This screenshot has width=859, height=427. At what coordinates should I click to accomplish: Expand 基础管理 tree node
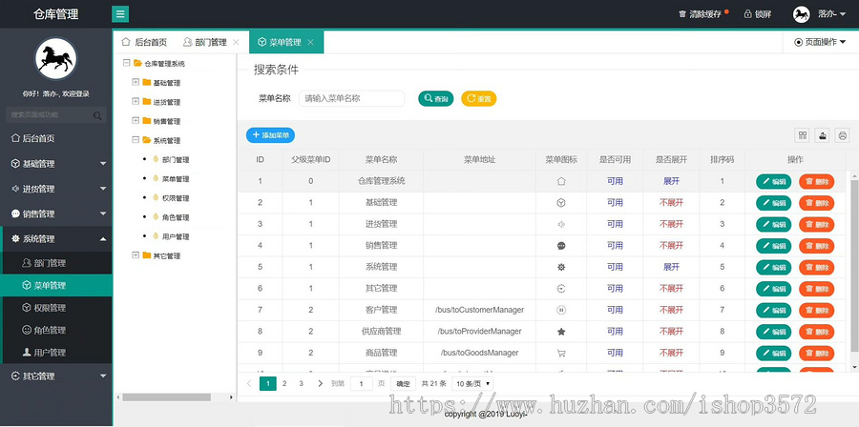pos(136,82)
